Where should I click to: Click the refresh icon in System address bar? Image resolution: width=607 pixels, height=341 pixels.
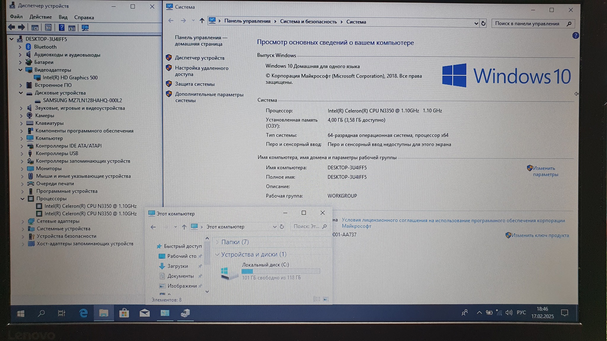[483, 23]
